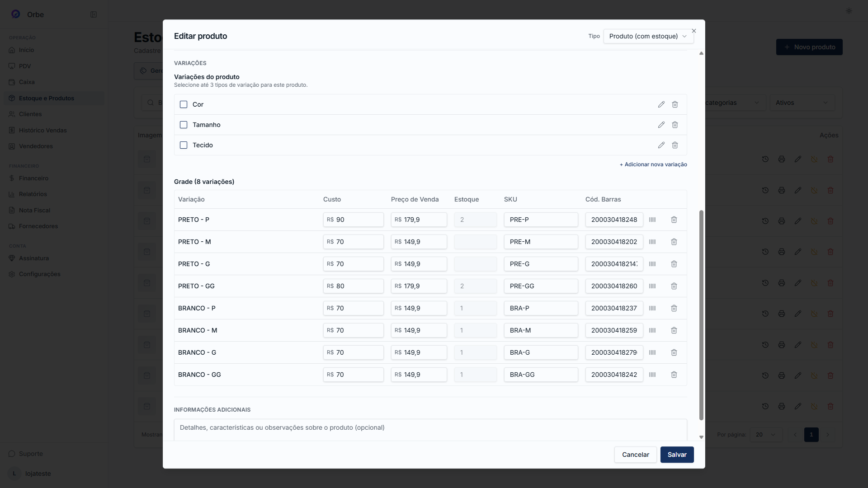Generate barcode for PRETO - P row
This screenshot has height=488, width=868.
point(652,220)
